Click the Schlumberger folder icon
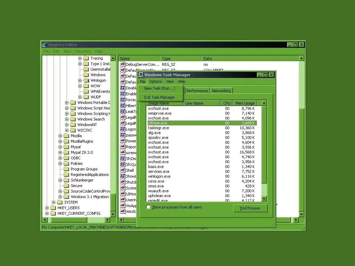355x266 pixels. pyautogui.click(x=66, y=180)
